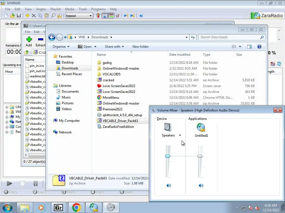This screenshot has height=213, width=285.
Task: Click the Explorer help question icon
Action: click(x=259, y=47)
